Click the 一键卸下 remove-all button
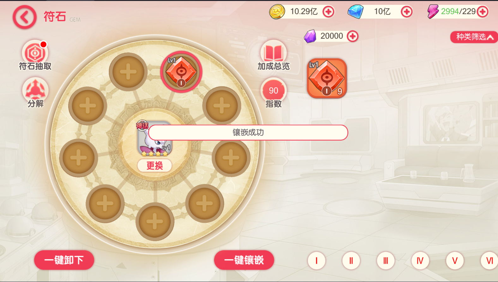 coord(64,260)
